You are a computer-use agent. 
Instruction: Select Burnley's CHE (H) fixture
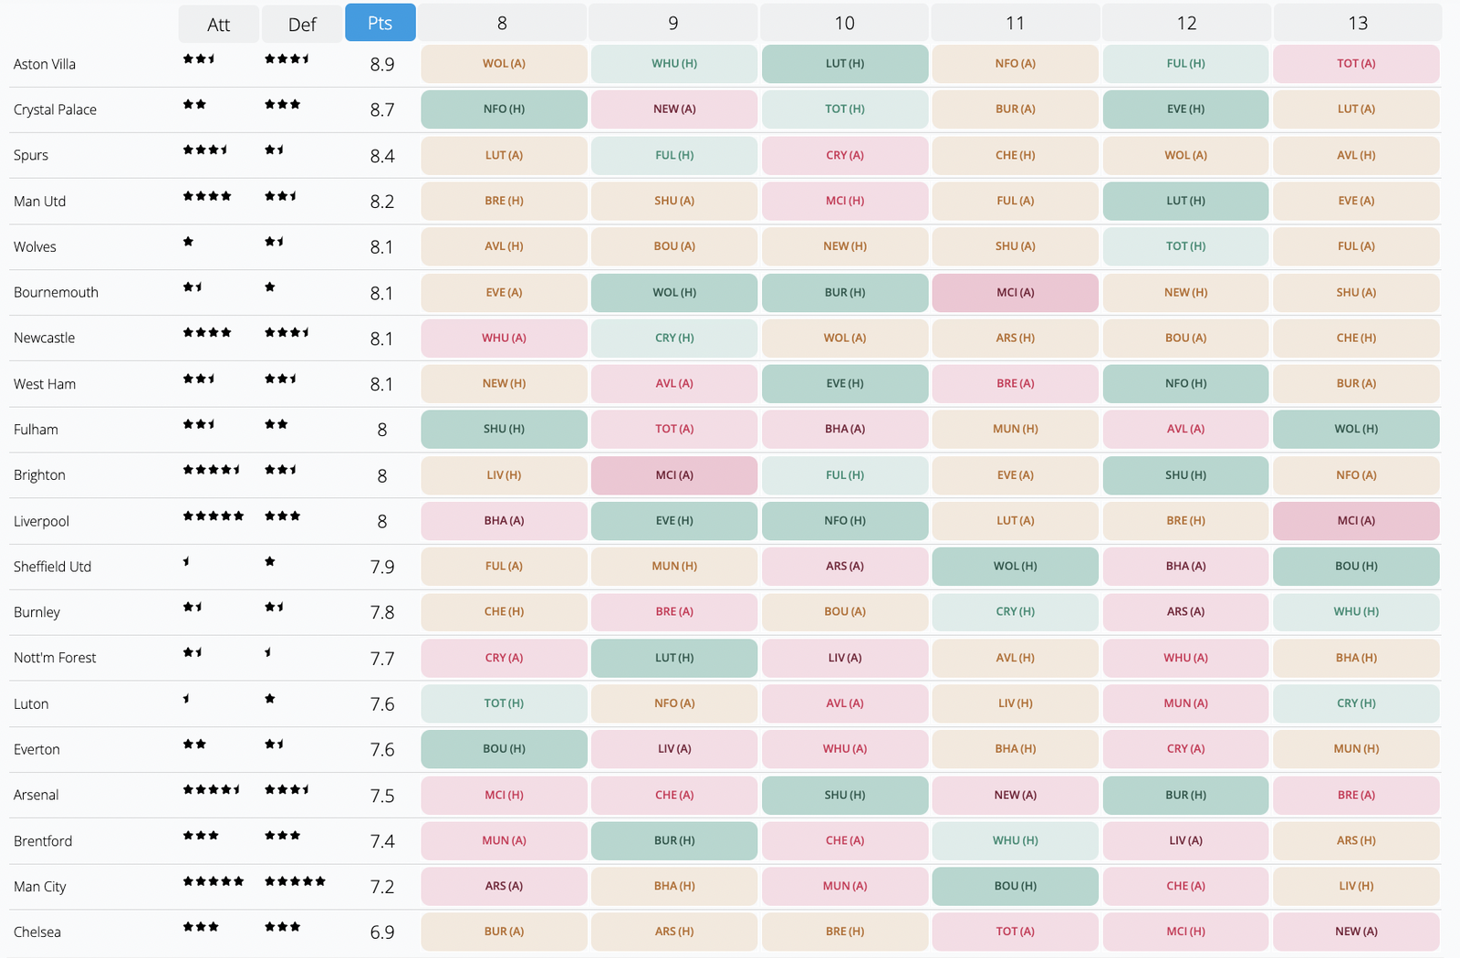click(x=503, y=612)
